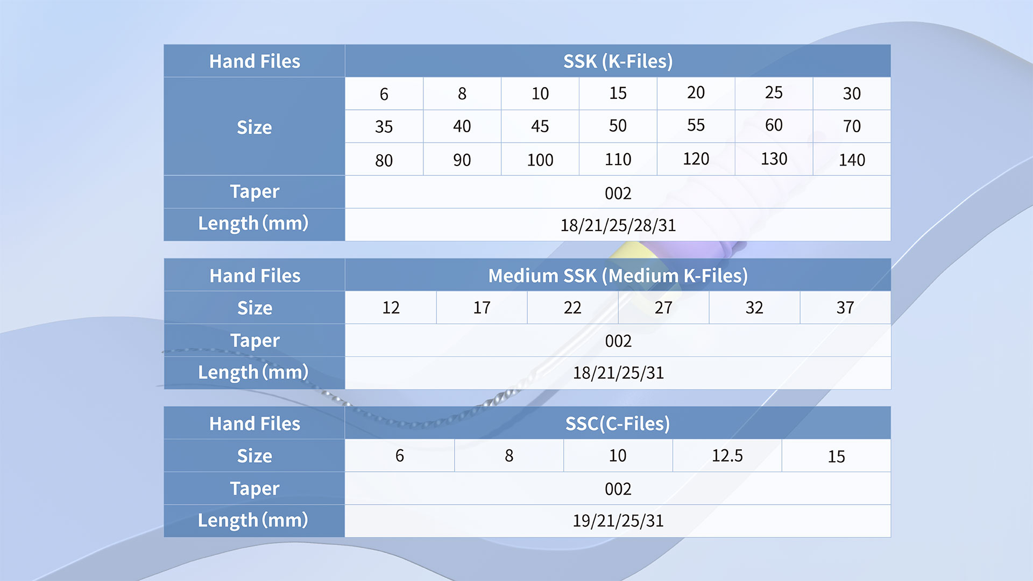Click the top Hand Files header cell

click(x=254, y=61)
